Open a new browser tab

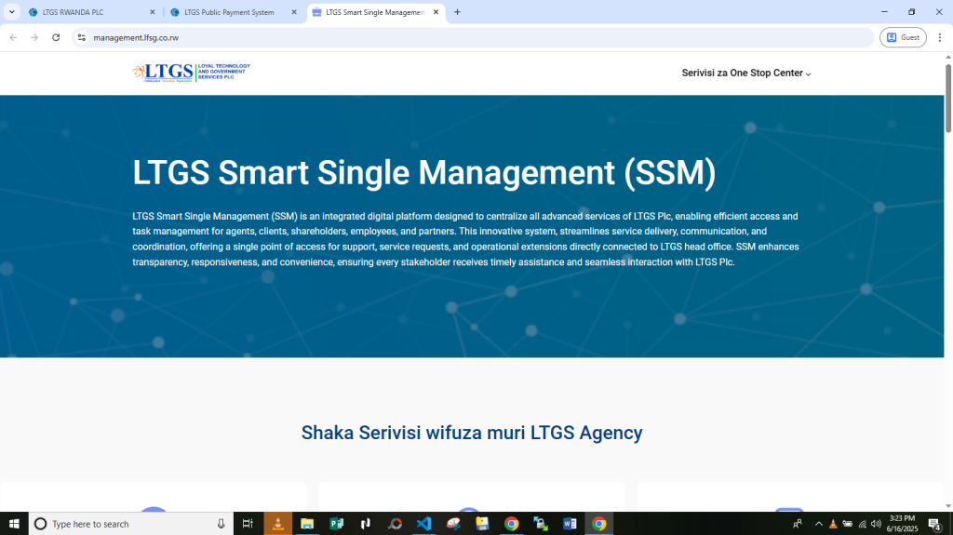click(x=457, y=12)
